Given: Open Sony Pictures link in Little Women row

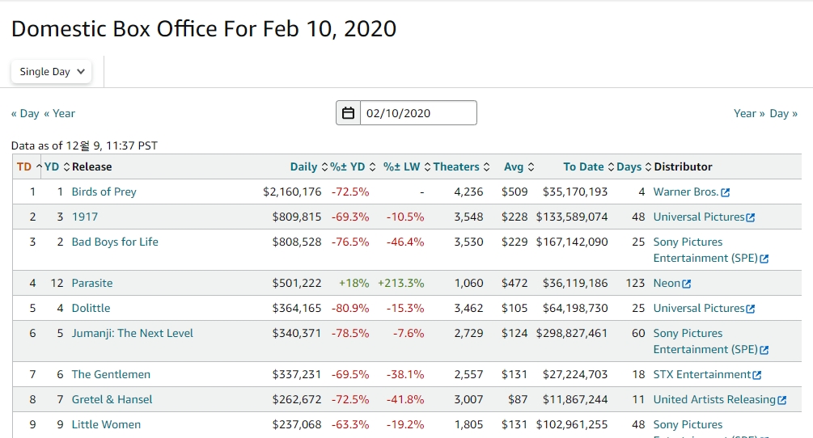Looking at the screenshot, I should [x=688, y=424].
